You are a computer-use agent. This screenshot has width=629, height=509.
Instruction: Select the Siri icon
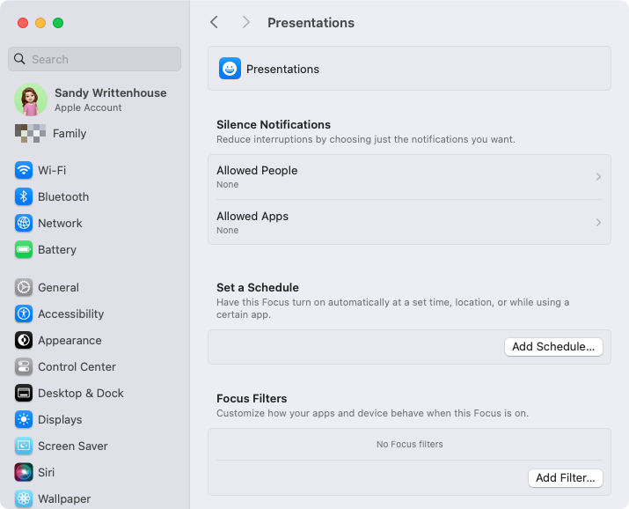pyautogui.click(x=24, y=473)
